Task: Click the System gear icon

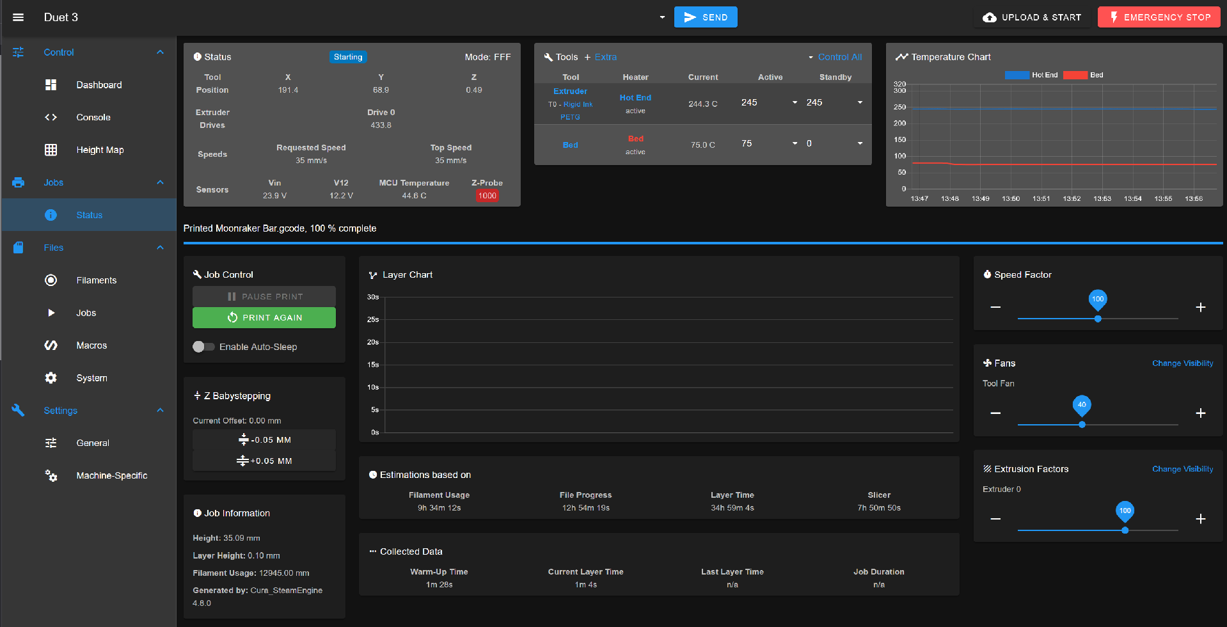Action: (51, 378)
